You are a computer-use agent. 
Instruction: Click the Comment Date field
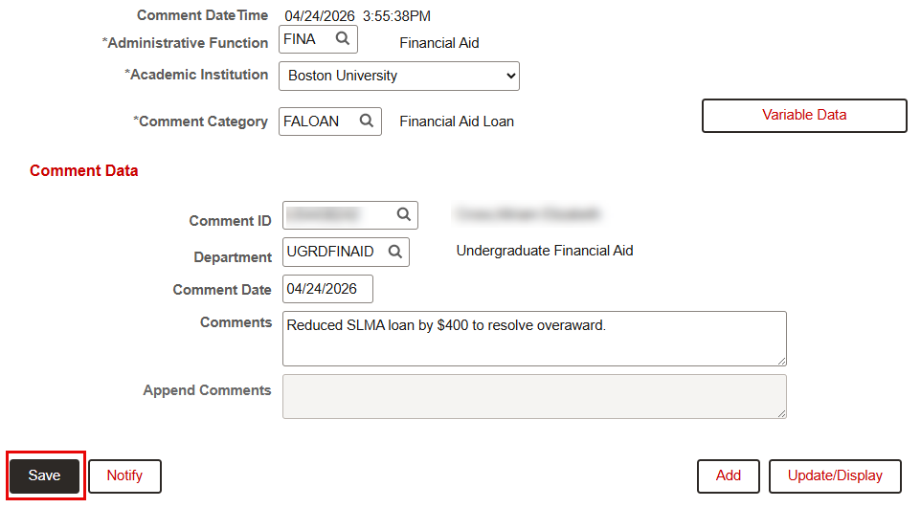tap(327, 289)
